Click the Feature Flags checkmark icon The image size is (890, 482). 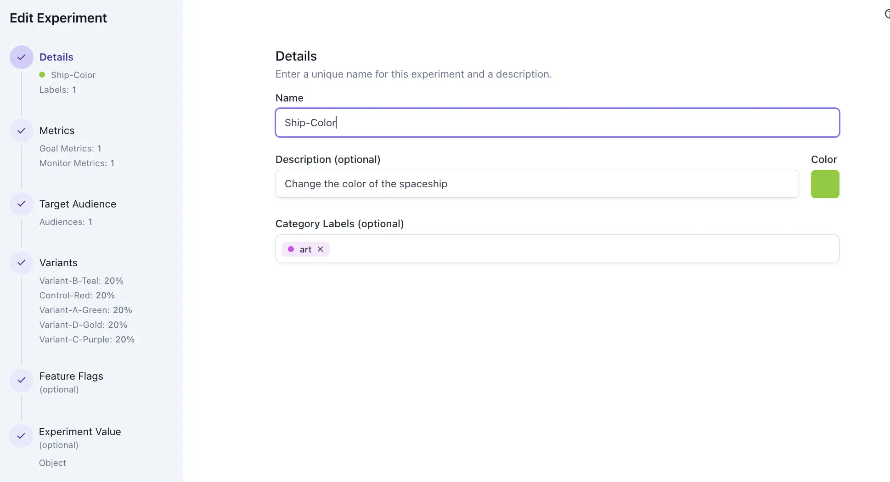(x=21, y=380)
